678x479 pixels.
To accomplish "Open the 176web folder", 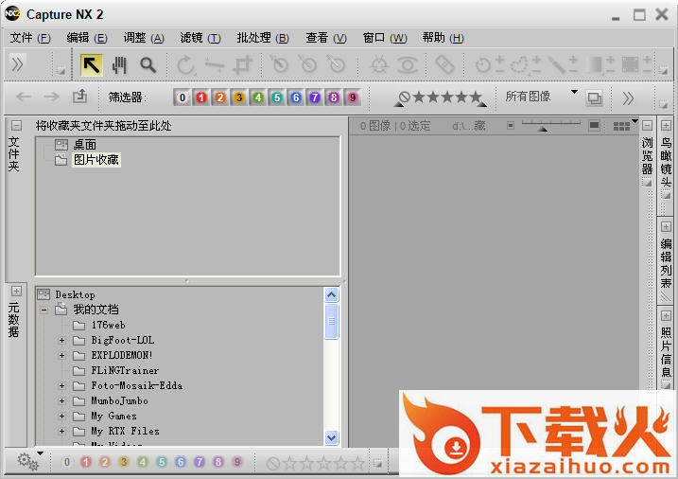I will point(108,325).
